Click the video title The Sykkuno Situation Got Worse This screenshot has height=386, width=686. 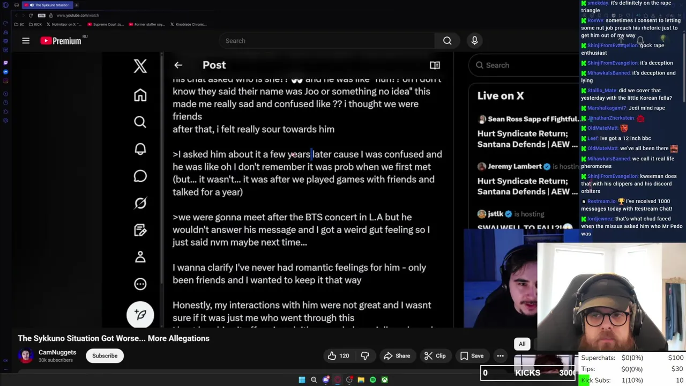click(x=114, y=338)
